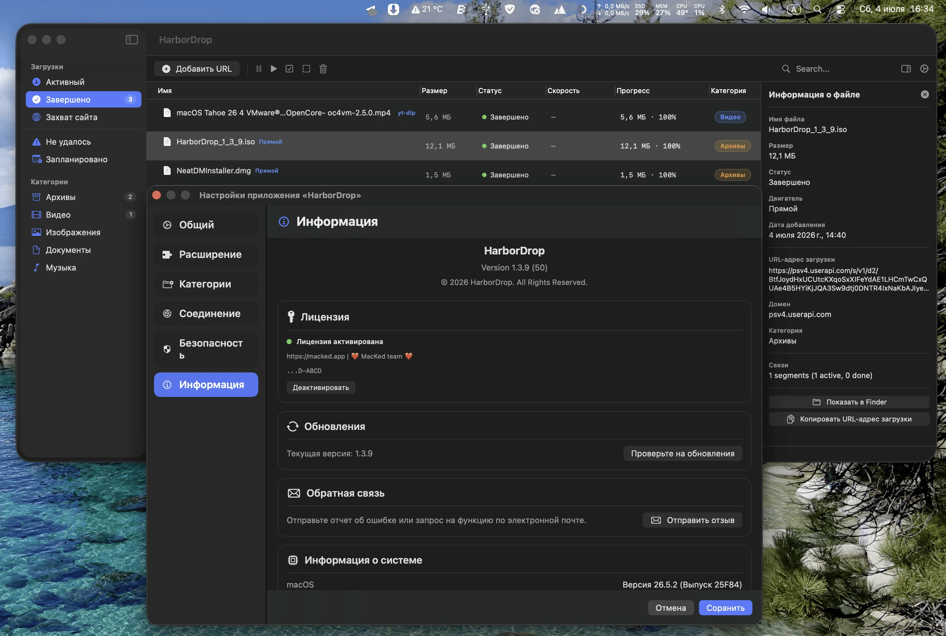This screenshot has width=946, height=636.
Task: Click «Проверьте на обновления» button
Action: (x=683, y=454)
